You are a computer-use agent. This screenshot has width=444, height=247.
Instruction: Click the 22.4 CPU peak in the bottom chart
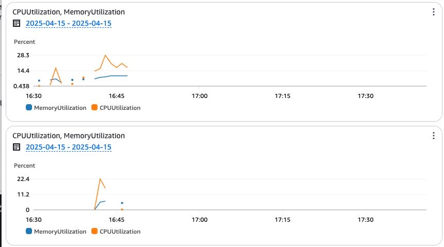point(100,179)
